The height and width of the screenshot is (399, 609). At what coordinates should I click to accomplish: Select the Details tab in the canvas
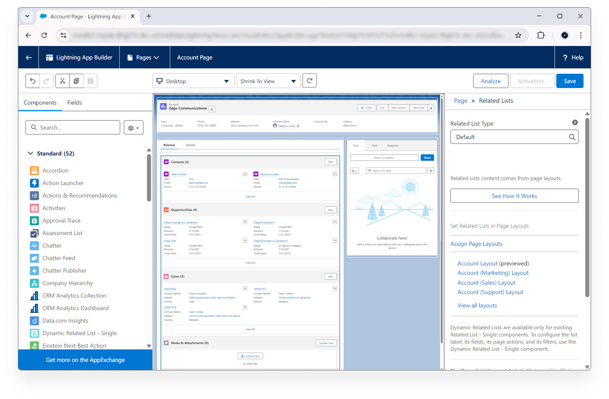(x=191, y=145)
